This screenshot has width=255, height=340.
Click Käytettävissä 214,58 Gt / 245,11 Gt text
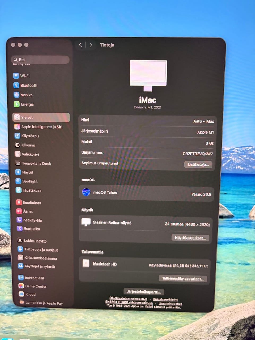click(178, 266)
